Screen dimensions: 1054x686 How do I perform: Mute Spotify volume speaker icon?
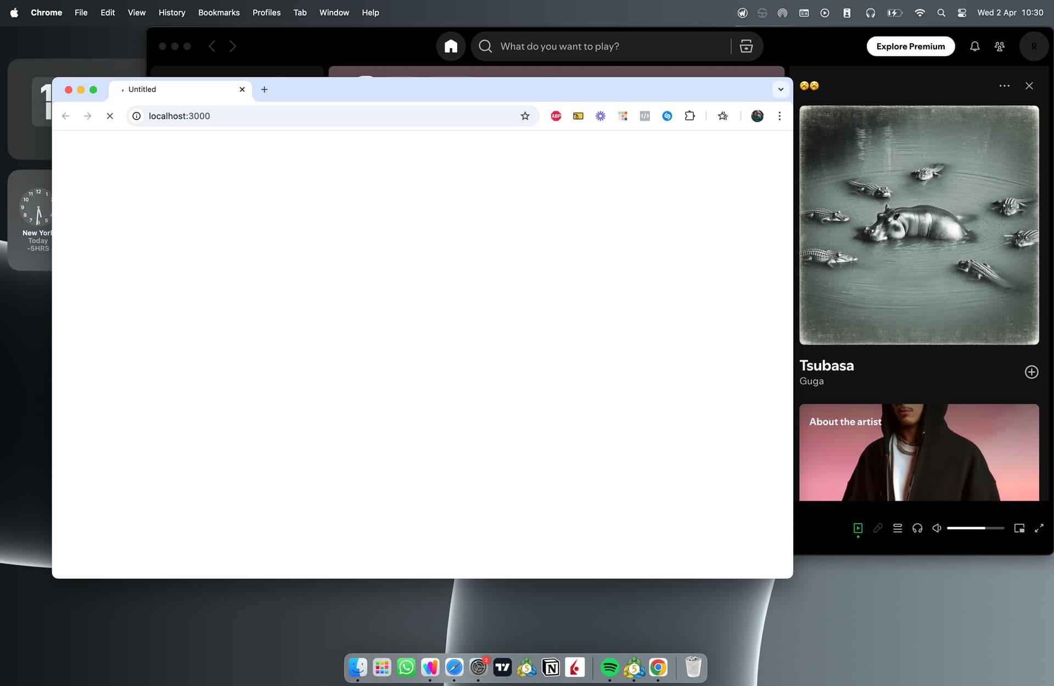(x=937, y=528)
